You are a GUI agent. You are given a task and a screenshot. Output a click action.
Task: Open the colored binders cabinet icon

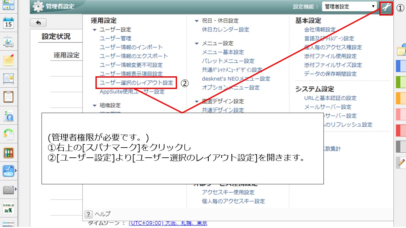9,153
